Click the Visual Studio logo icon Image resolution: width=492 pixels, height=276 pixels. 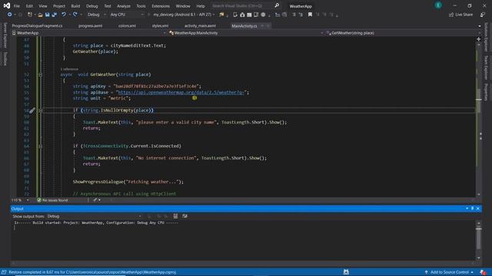(7, 5)
